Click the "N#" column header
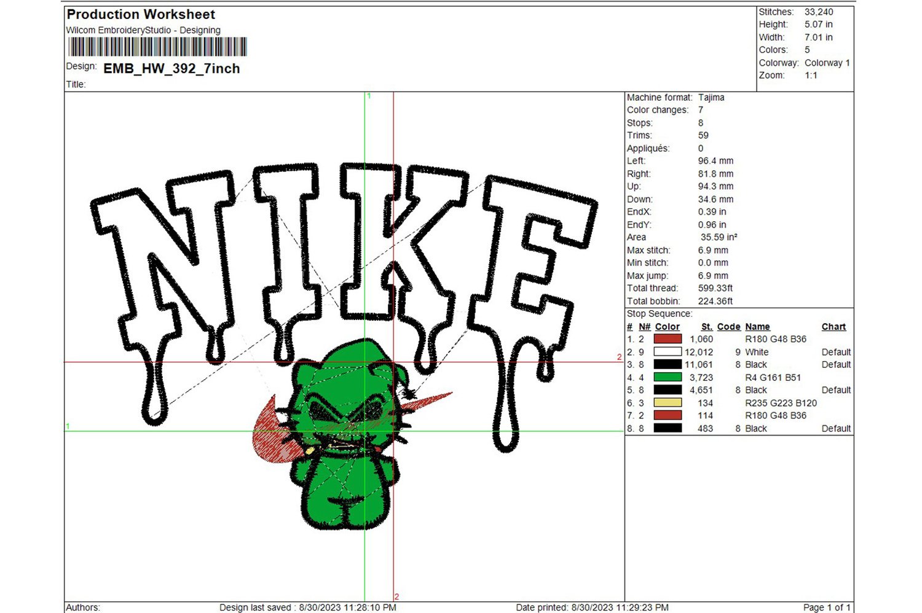Screen dimensions: 922x613 [x=645, y=327]
